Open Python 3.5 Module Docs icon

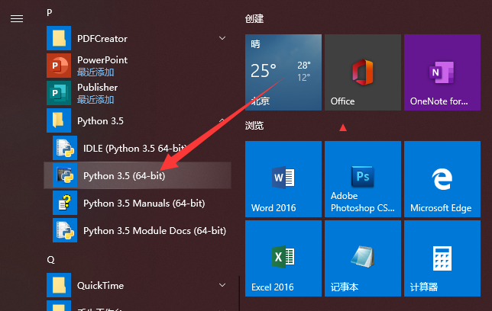[65, 230]
